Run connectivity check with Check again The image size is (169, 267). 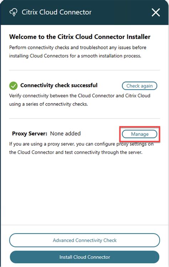139,86
